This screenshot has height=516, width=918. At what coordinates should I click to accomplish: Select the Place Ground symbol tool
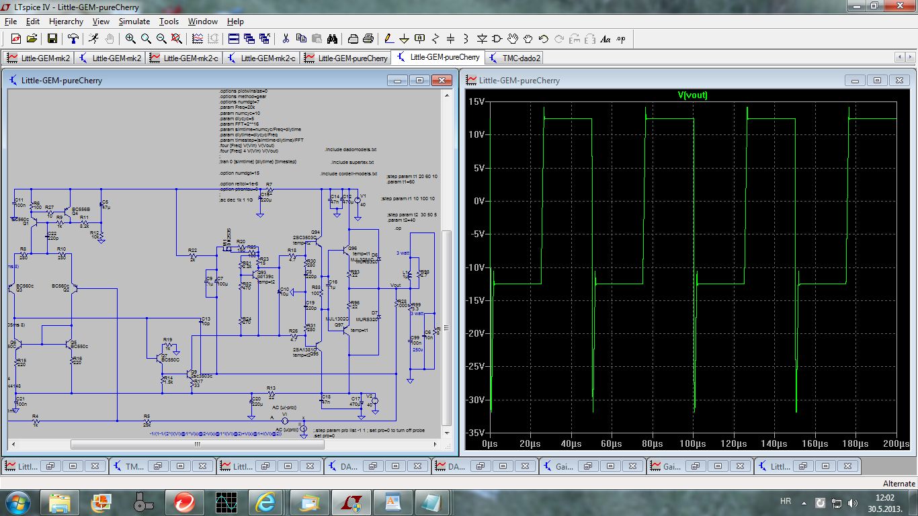(x=405, y=39)
